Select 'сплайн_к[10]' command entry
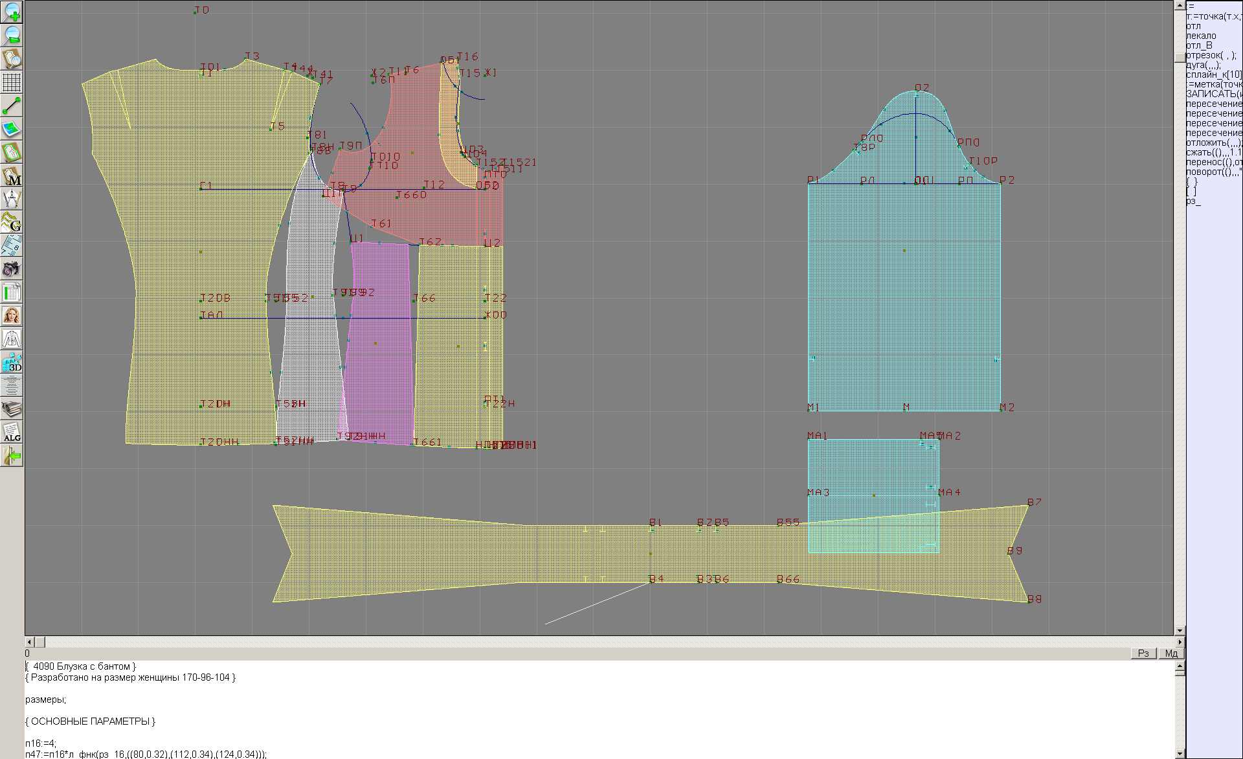Image resolution: width=1243 pixels, height=759 pixels. tap(1213, 74)
